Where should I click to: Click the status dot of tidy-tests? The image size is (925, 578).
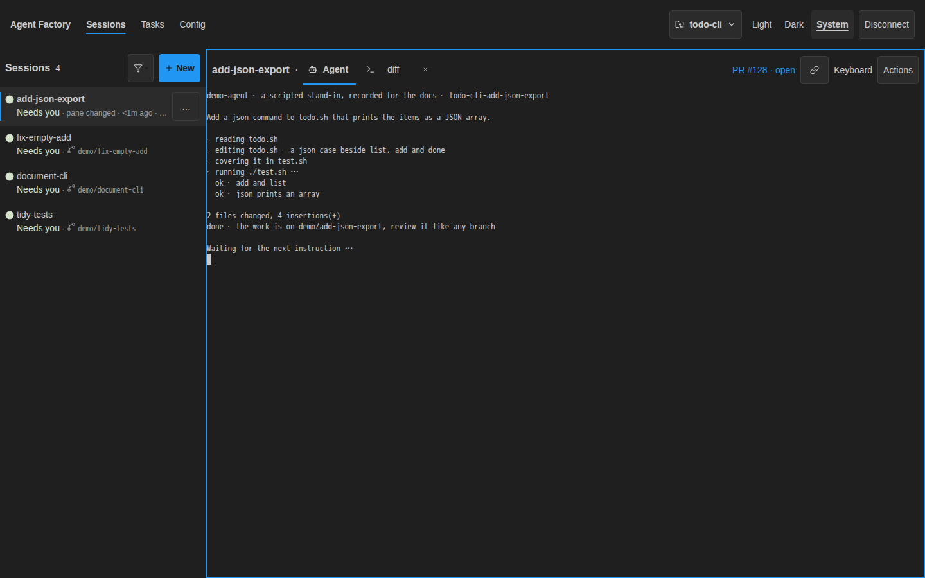point(10,215)
